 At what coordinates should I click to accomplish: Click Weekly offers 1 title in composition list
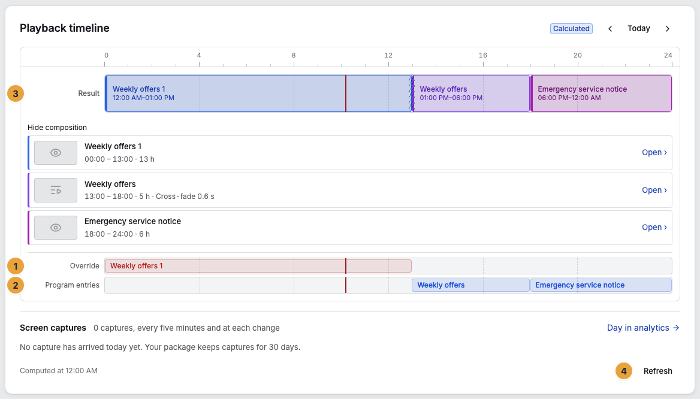tap(113, 146)
